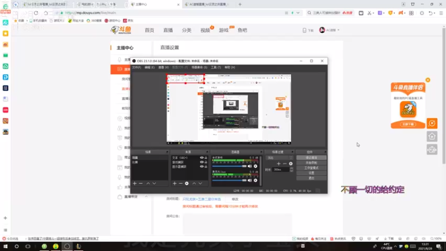Click the 工作室模式 button in OBS Controls
This screenshot has width=446, height=251.
(312, 168)
